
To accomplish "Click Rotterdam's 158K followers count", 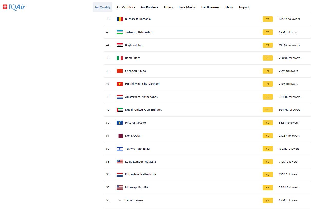I will [288, 174].
